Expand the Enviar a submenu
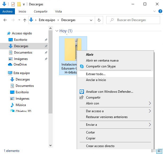This screenshot has width=163, height=154. (115, 125)
